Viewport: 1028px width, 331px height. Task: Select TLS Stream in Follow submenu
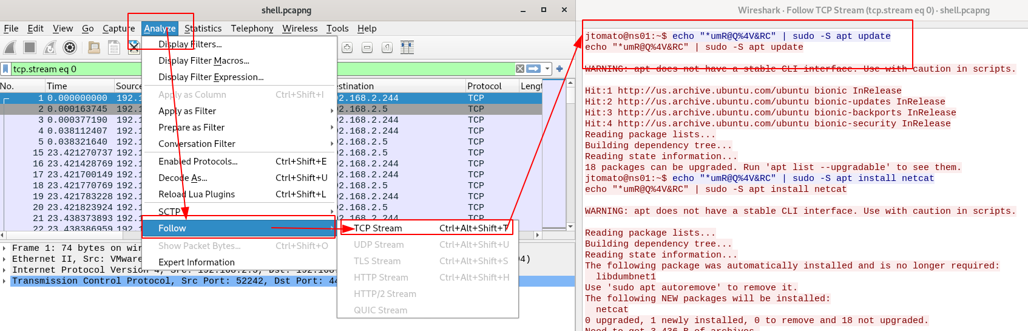click(427, 261)
